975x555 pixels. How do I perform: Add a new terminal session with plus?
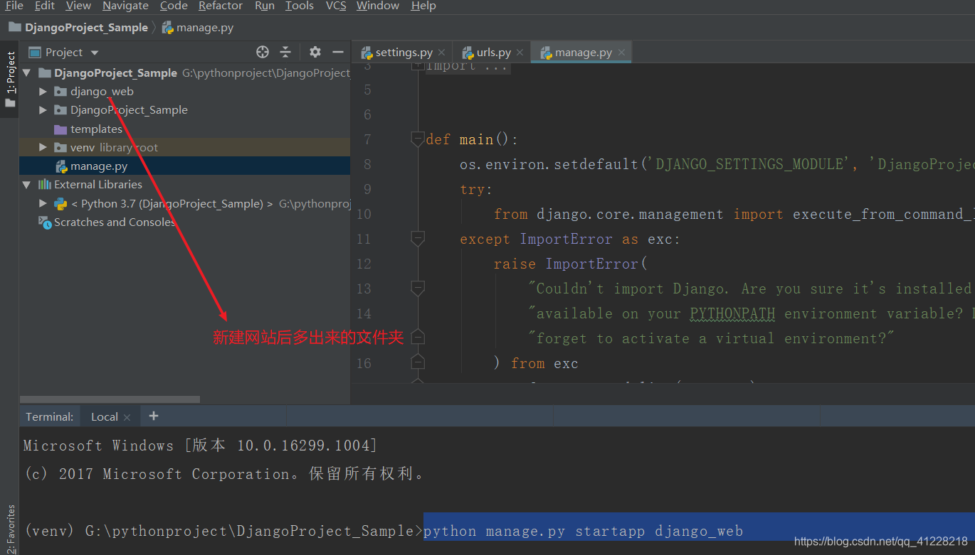(x=154, y=416)
